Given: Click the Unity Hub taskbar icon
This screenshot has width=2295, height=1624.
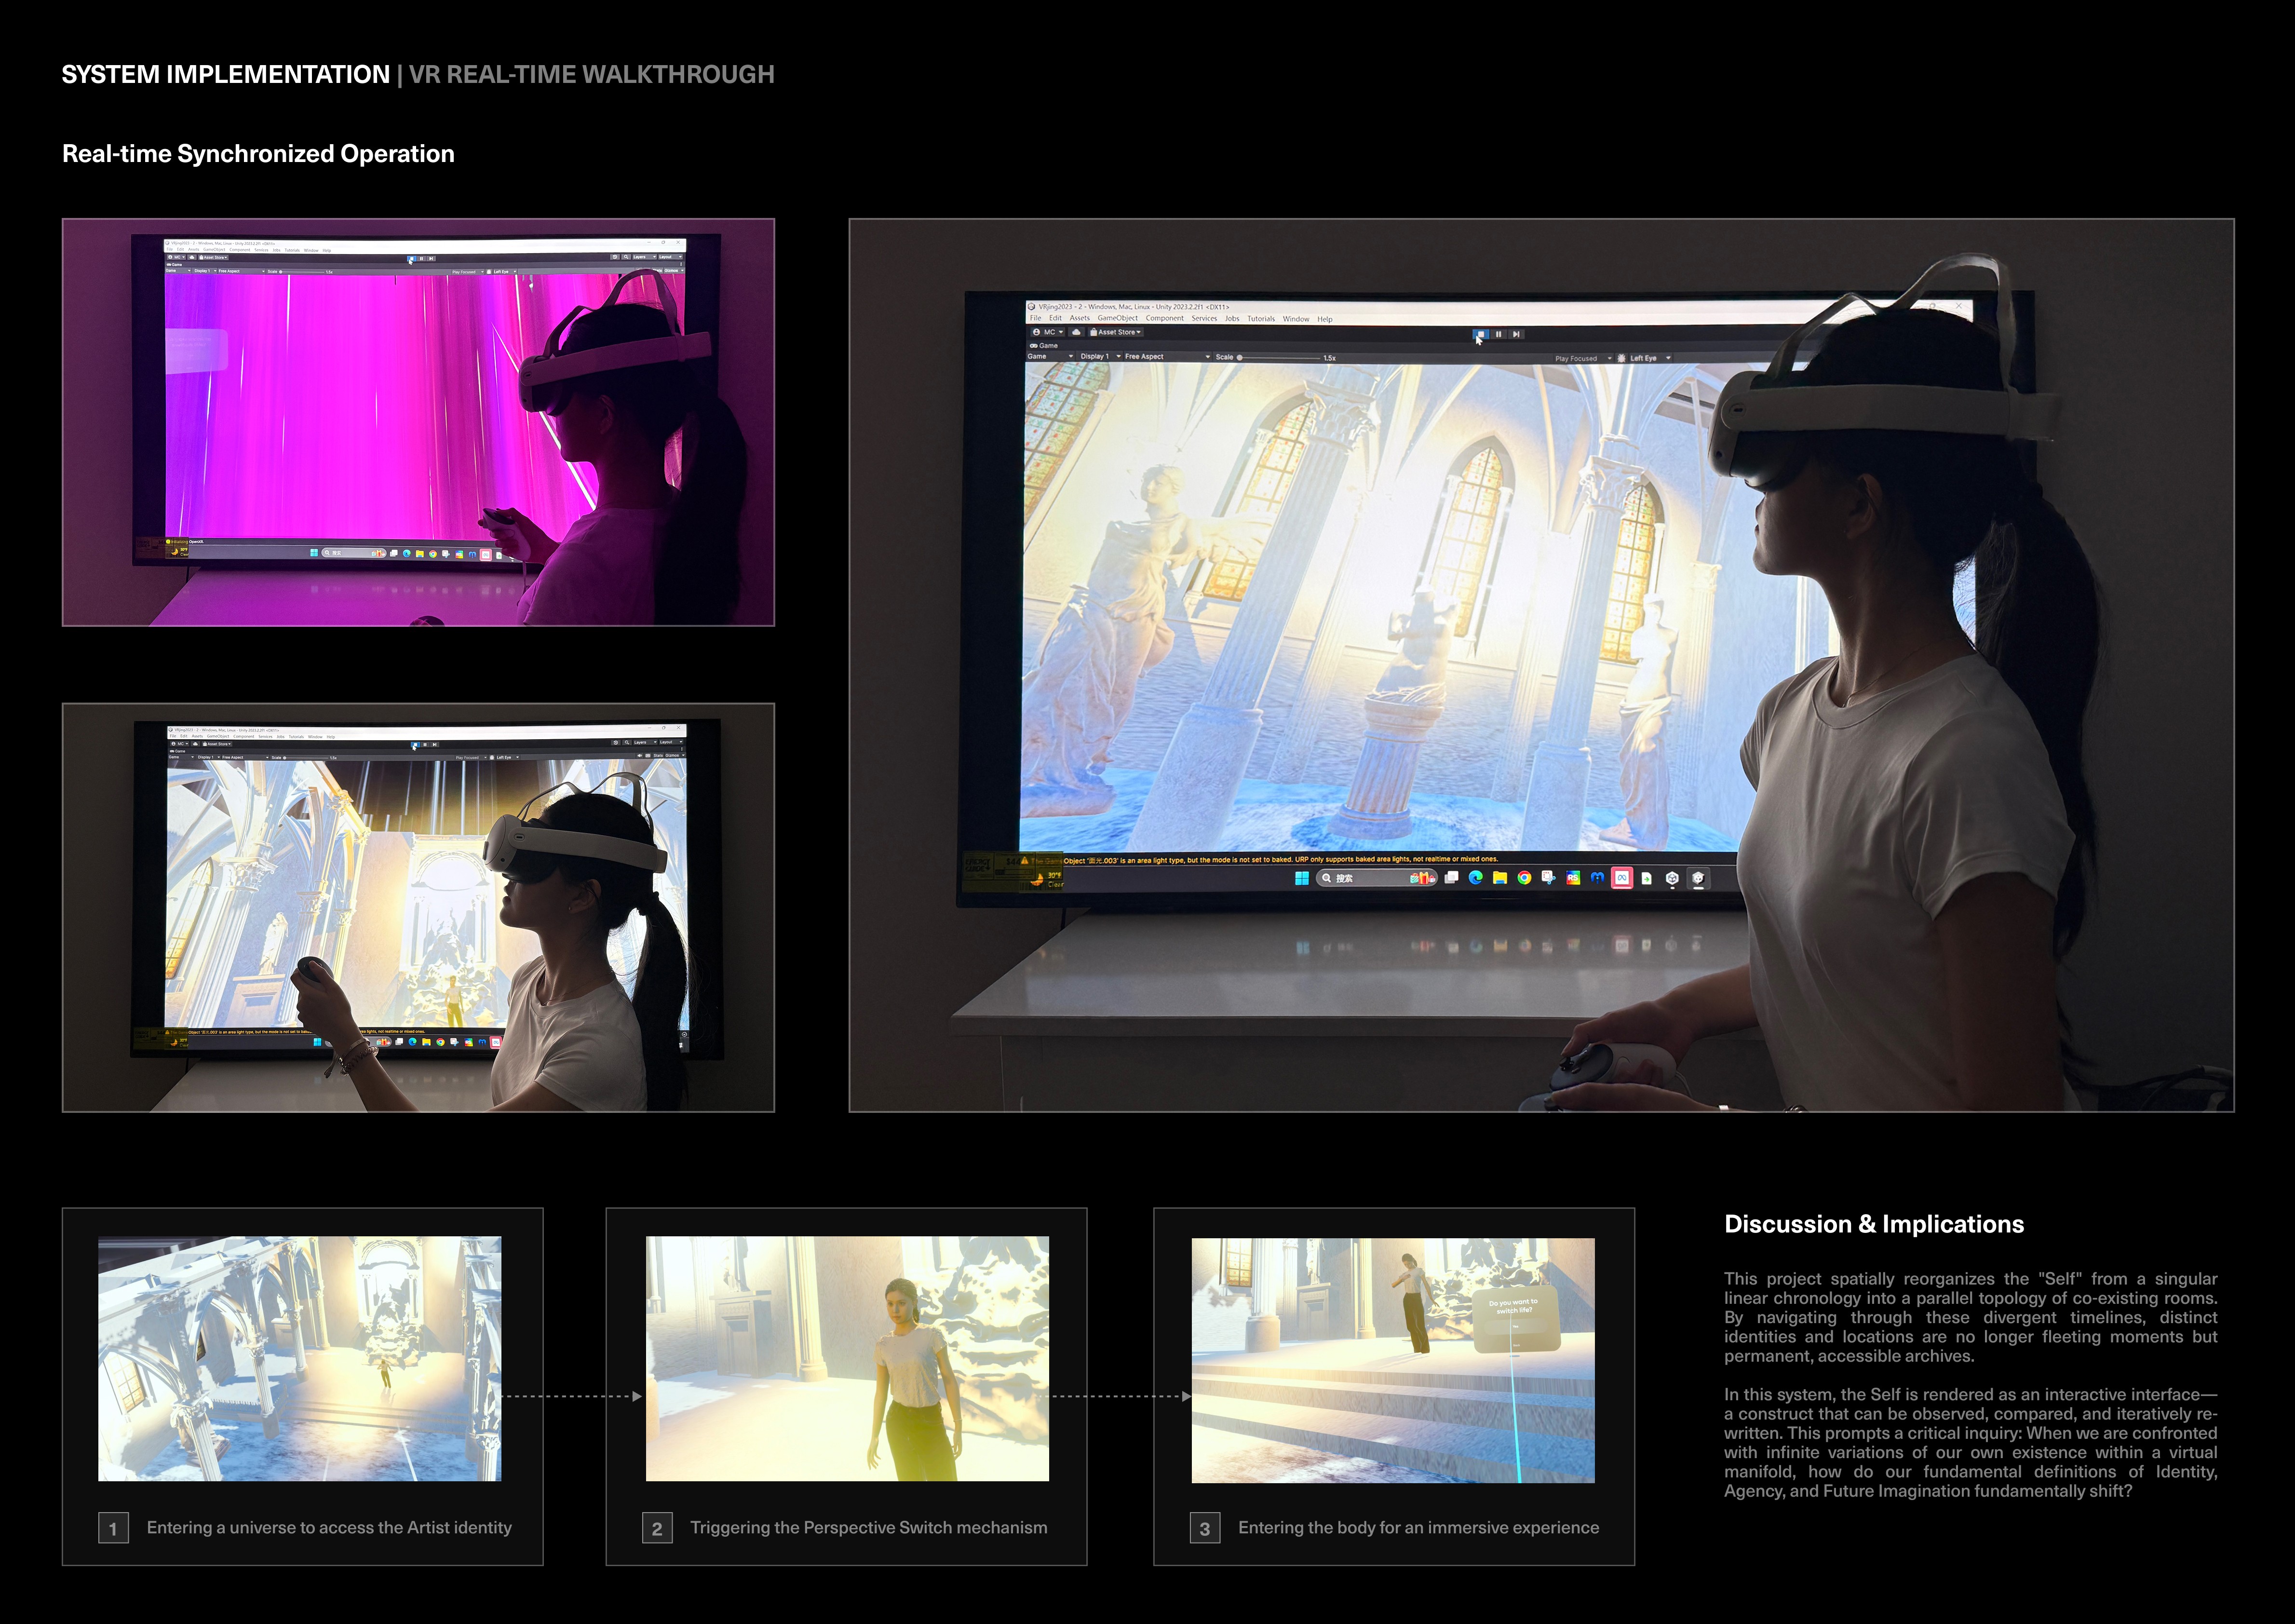Looking at the screenshot, I should click(1672, 878).
